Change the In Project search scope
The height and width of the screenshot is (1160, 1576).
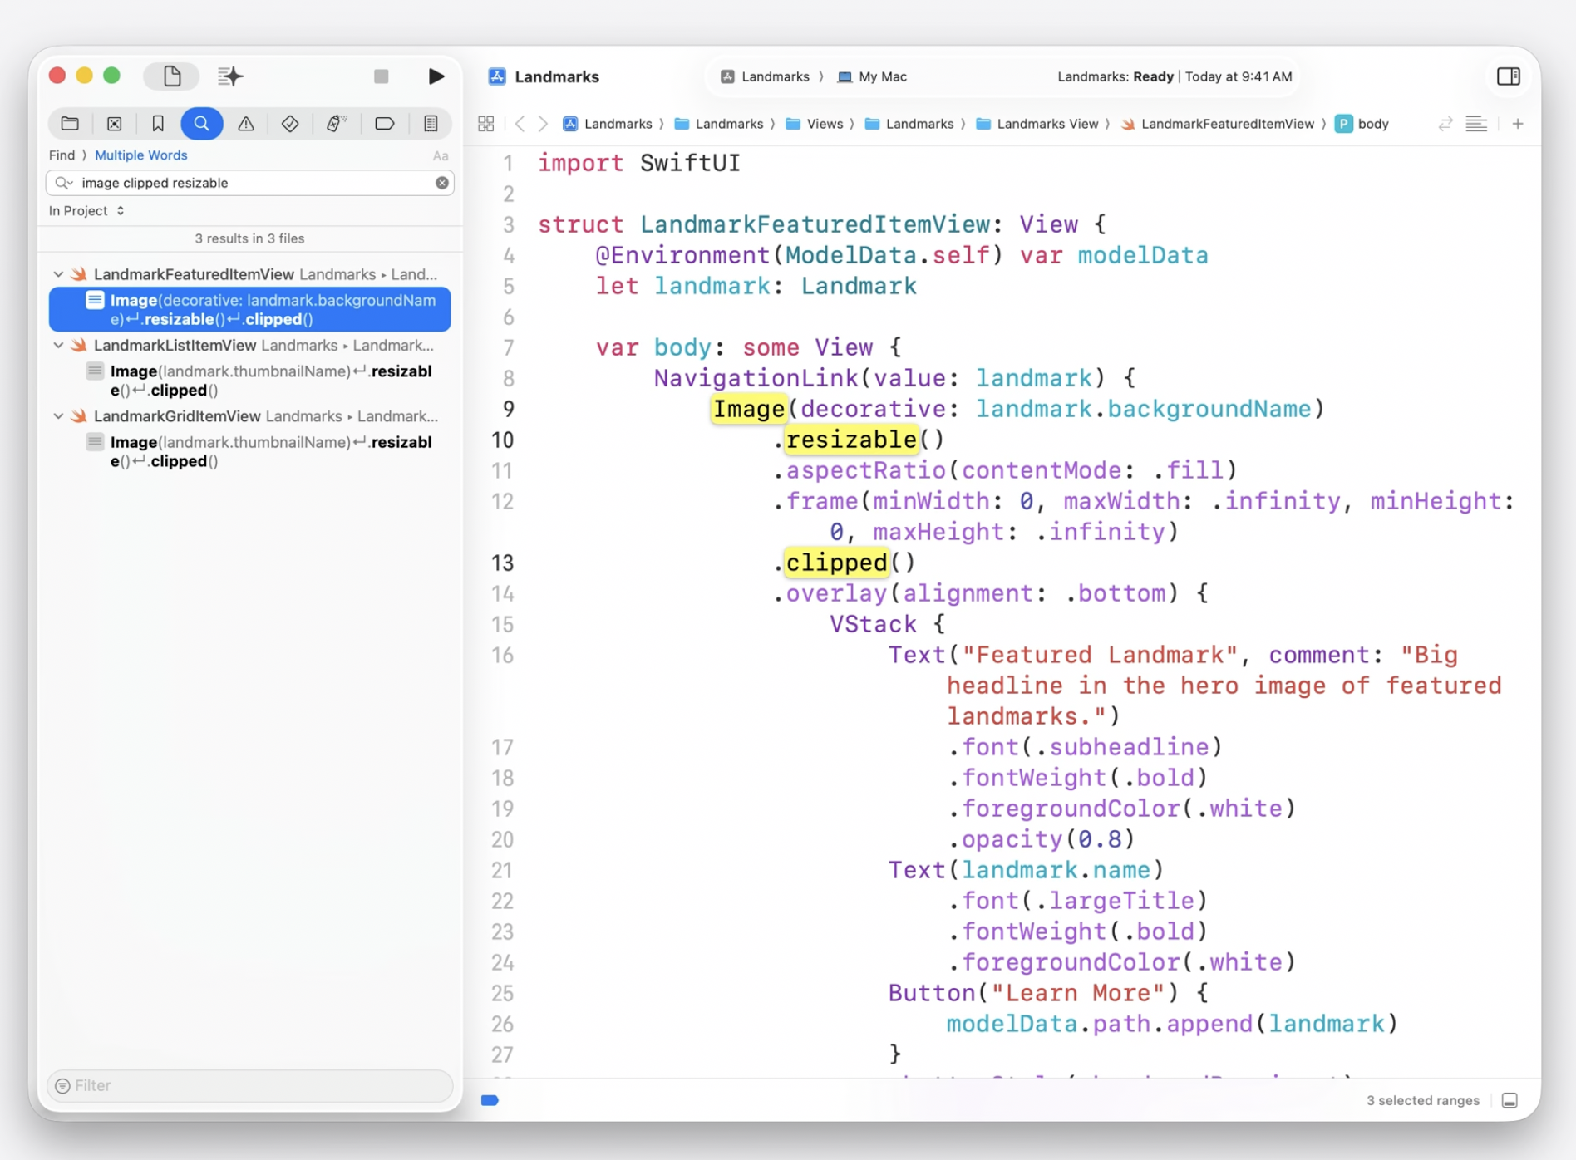pyautogui.click(x=86, y=211)
